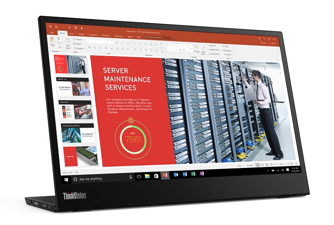334x225 pixels.
Task: Open the File menu tab
Action: [52, 32]
